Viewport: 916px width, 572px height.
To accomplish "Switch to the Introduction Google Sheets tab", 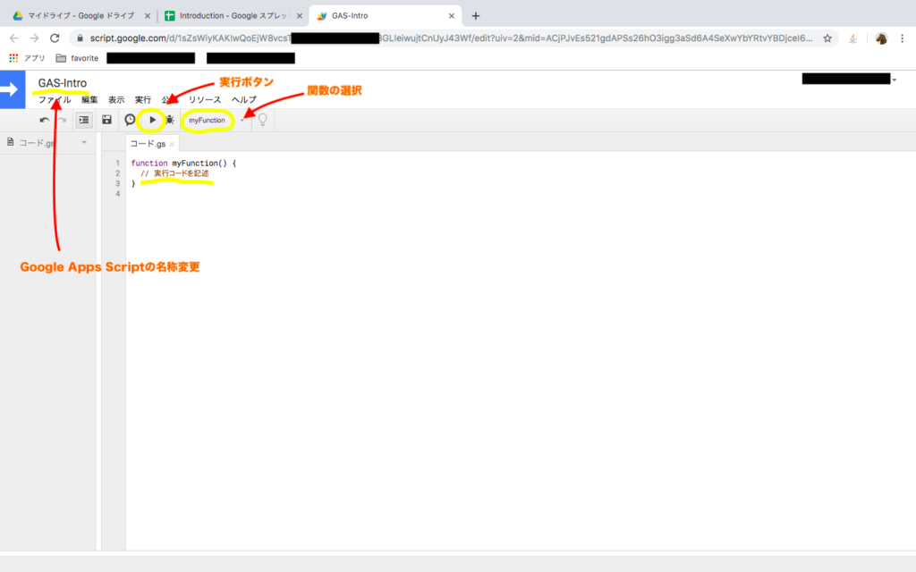I will pyautogui.click(x=228, y=15).
